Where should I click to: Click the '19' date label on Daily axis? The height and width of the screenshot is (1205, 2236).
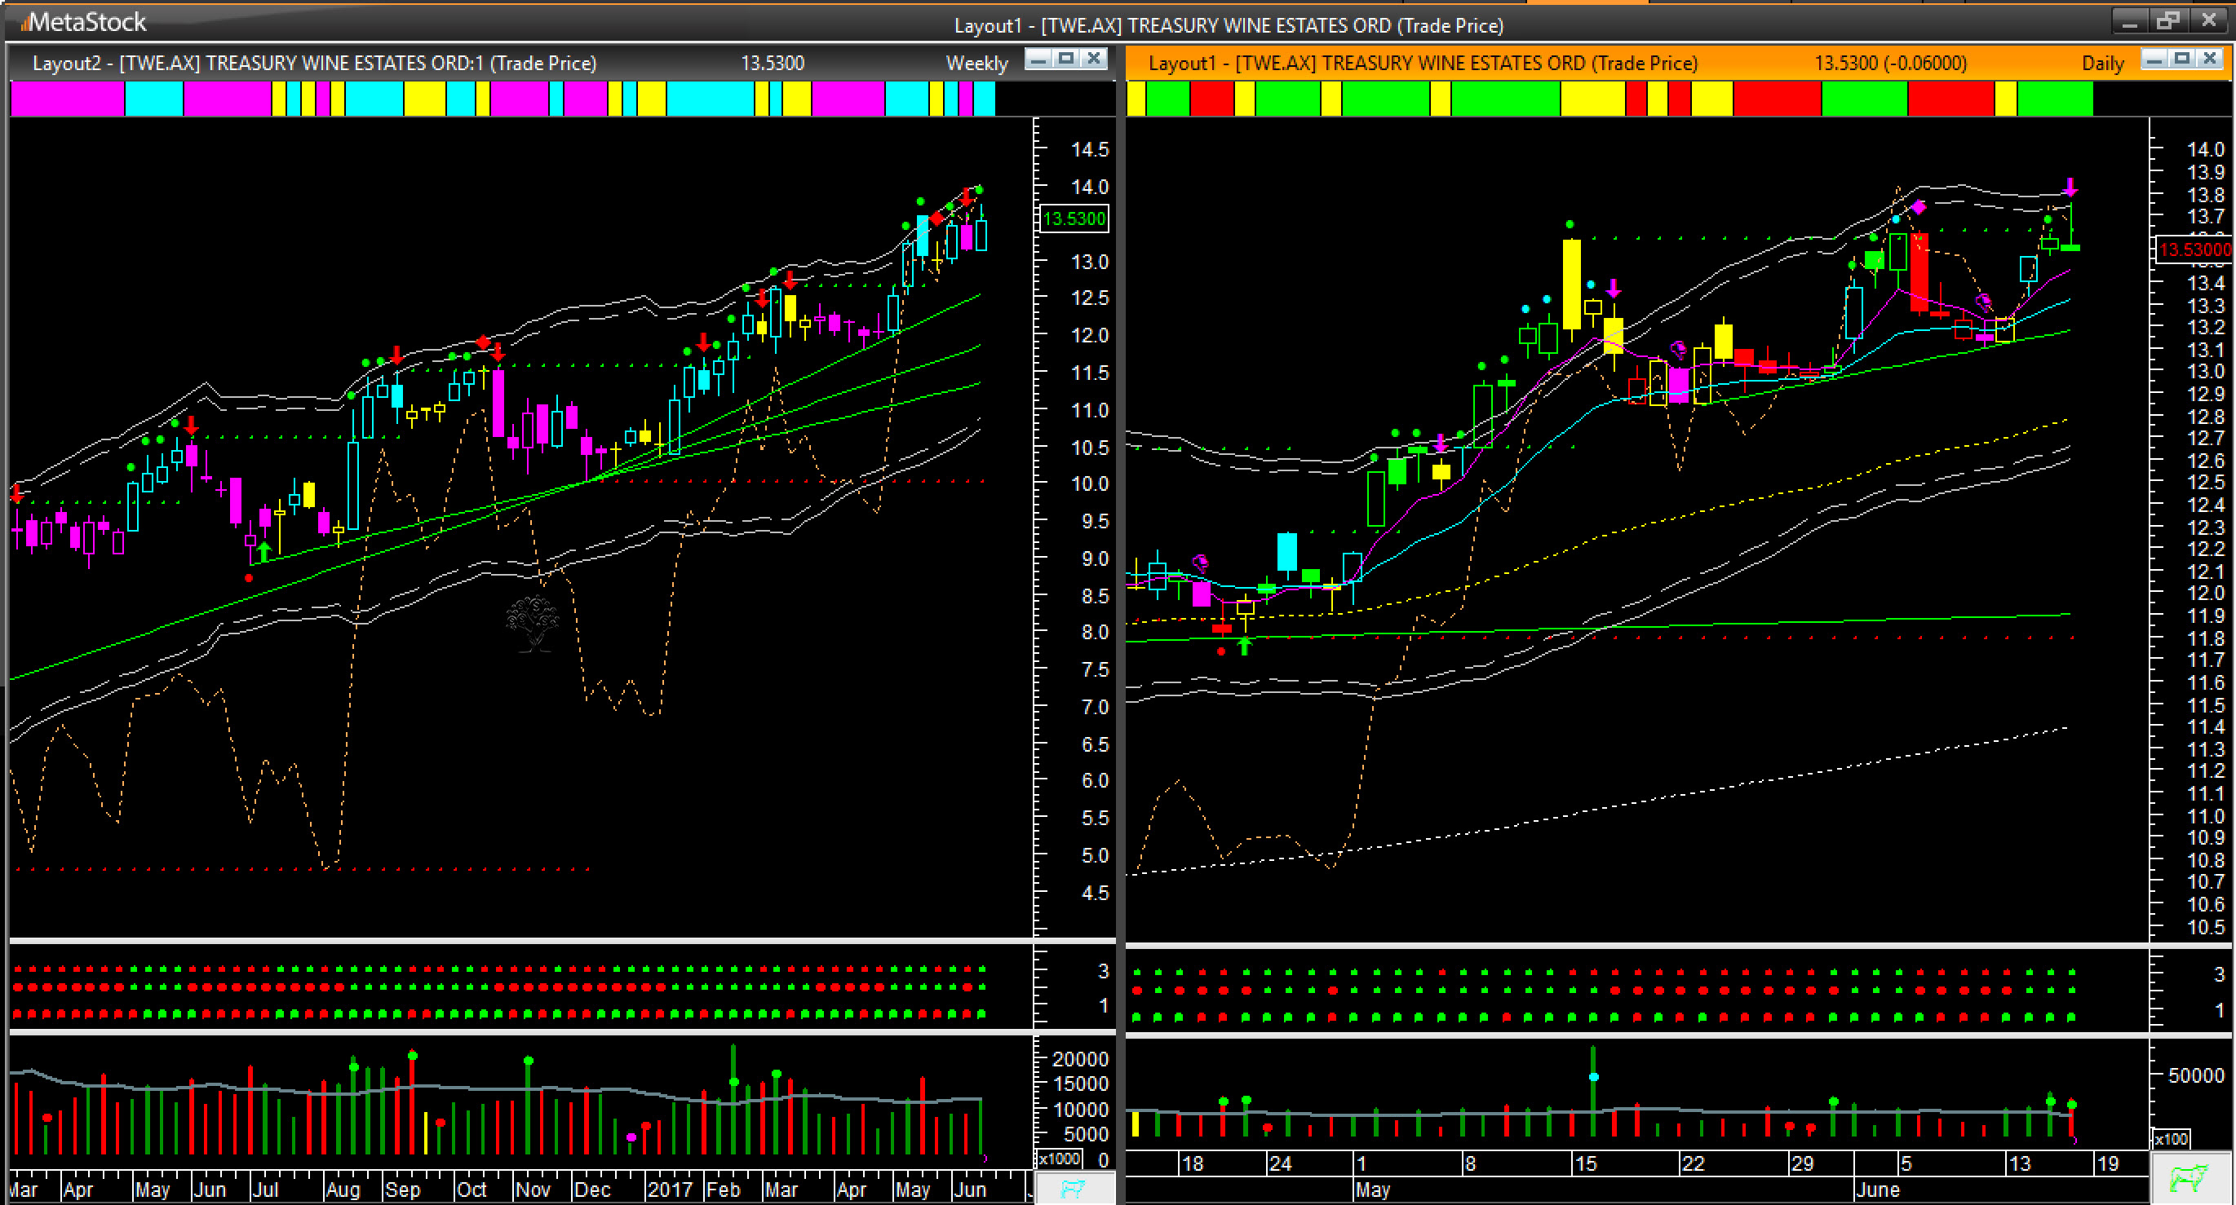2108,1163
